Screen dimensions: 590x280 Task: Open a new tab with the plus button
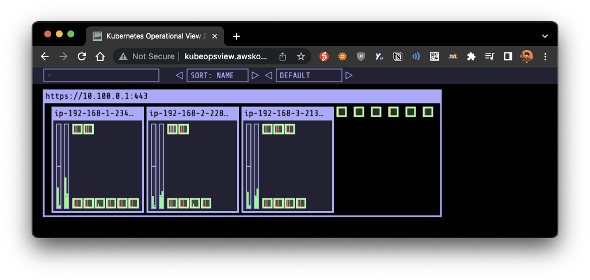click(237, 36)
